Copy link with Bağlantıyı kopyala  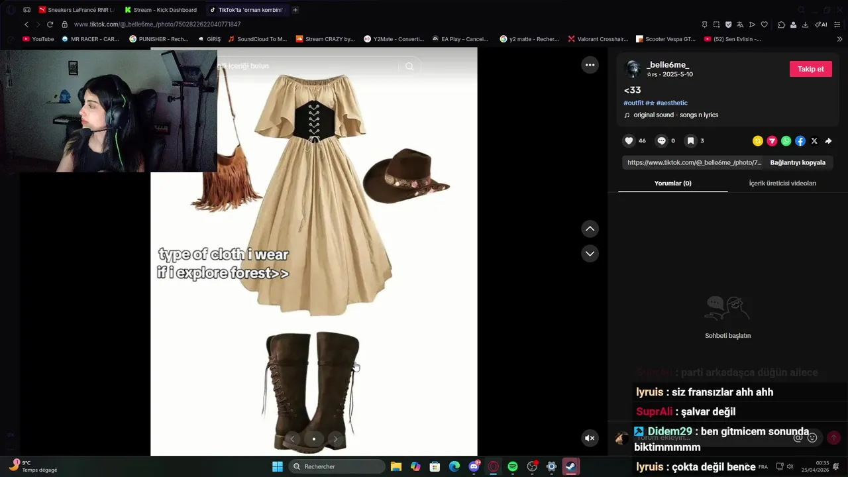tap(798, 162)
